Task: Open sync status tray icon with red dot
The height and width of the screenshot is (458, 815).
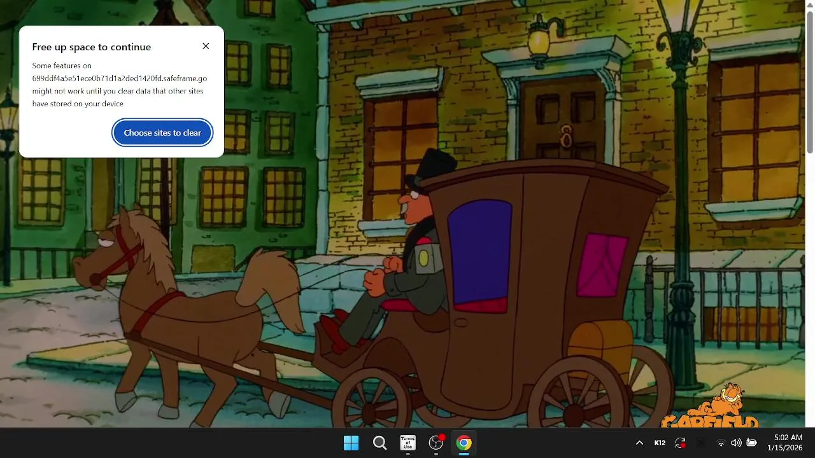Action: point(680,443)
